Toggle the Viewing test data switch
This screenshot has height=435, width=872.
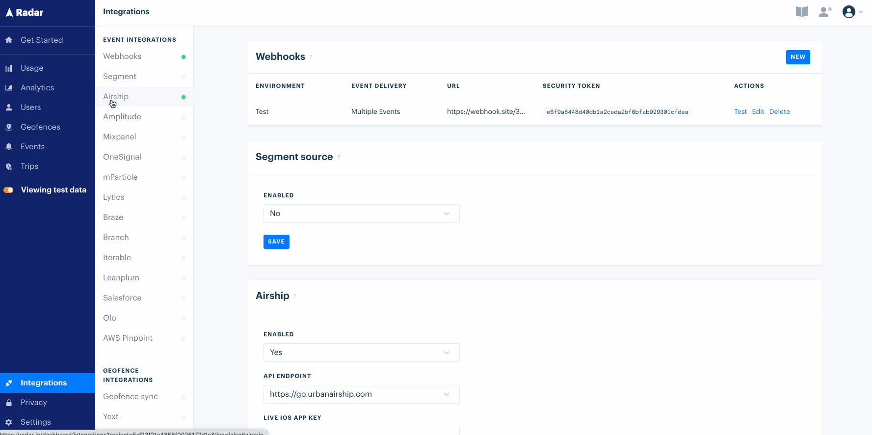tap(8, 190)
